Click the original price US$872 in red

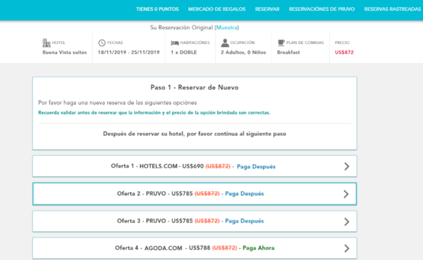tap(344, 53)
